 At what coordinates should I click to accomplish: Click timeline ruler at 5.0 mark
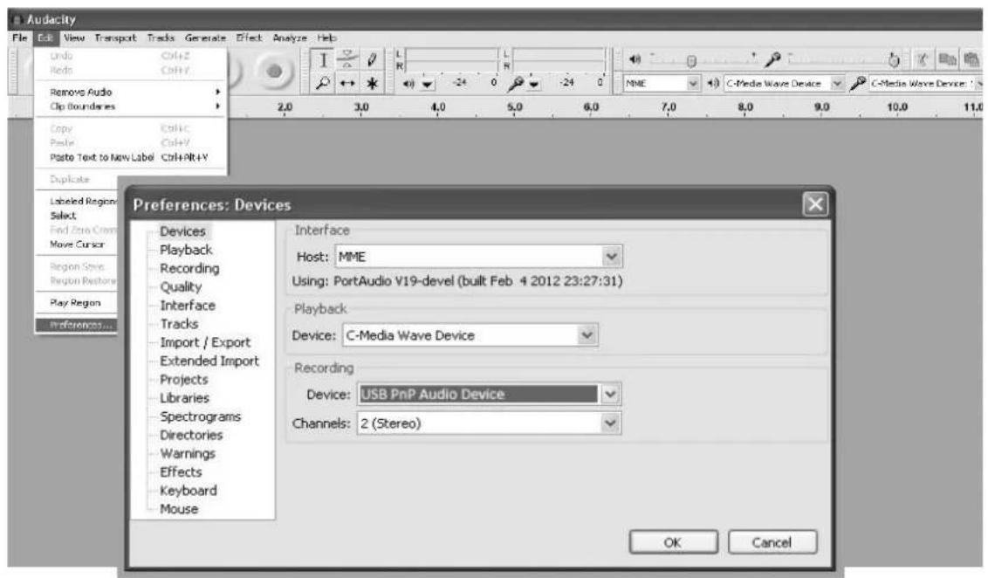click(515, 107)
